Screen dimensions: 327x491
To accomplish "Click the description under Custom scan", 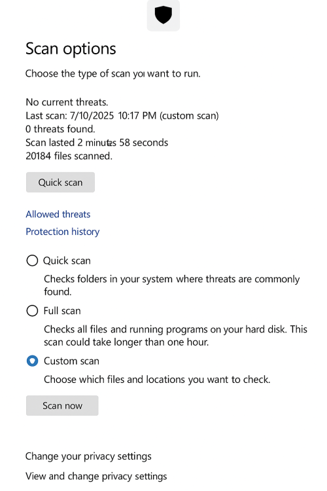I will (157, 380).
